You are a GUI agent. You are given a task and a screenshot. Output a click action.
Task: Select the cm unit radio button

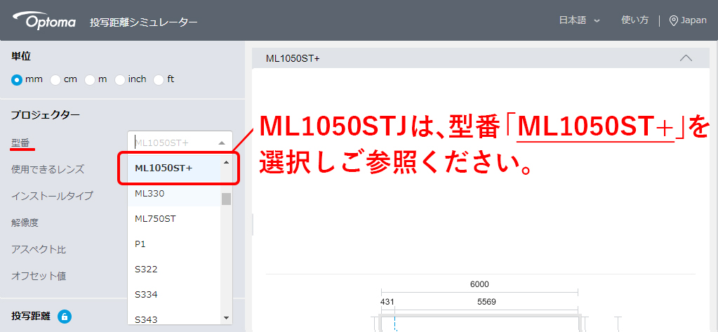pos(55,80)
